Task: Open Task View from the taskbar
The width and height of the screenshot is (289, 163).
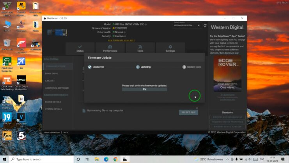Action: point(87,159)
